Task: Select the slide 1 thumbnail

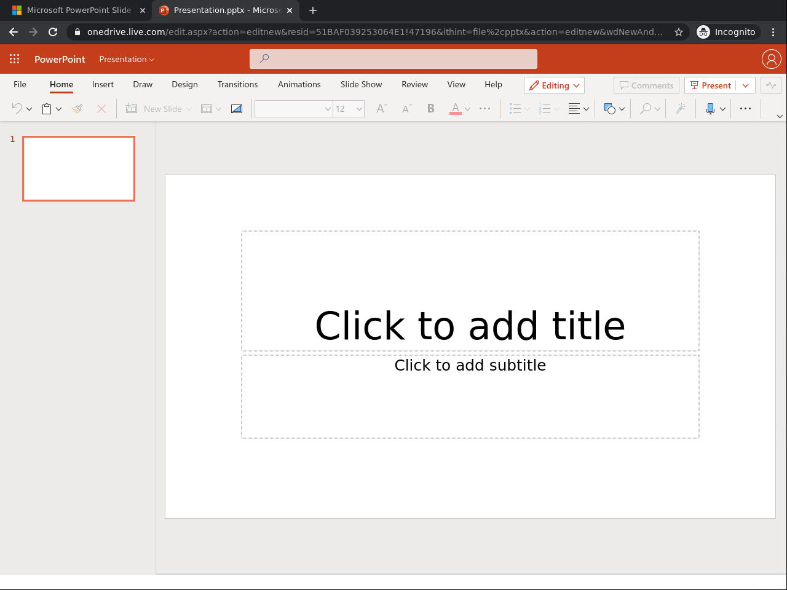Action: pos(79,168)
